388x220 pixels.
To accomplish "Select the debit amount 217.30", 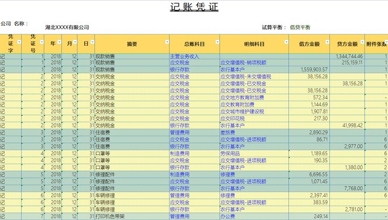I will coord(309,118).
